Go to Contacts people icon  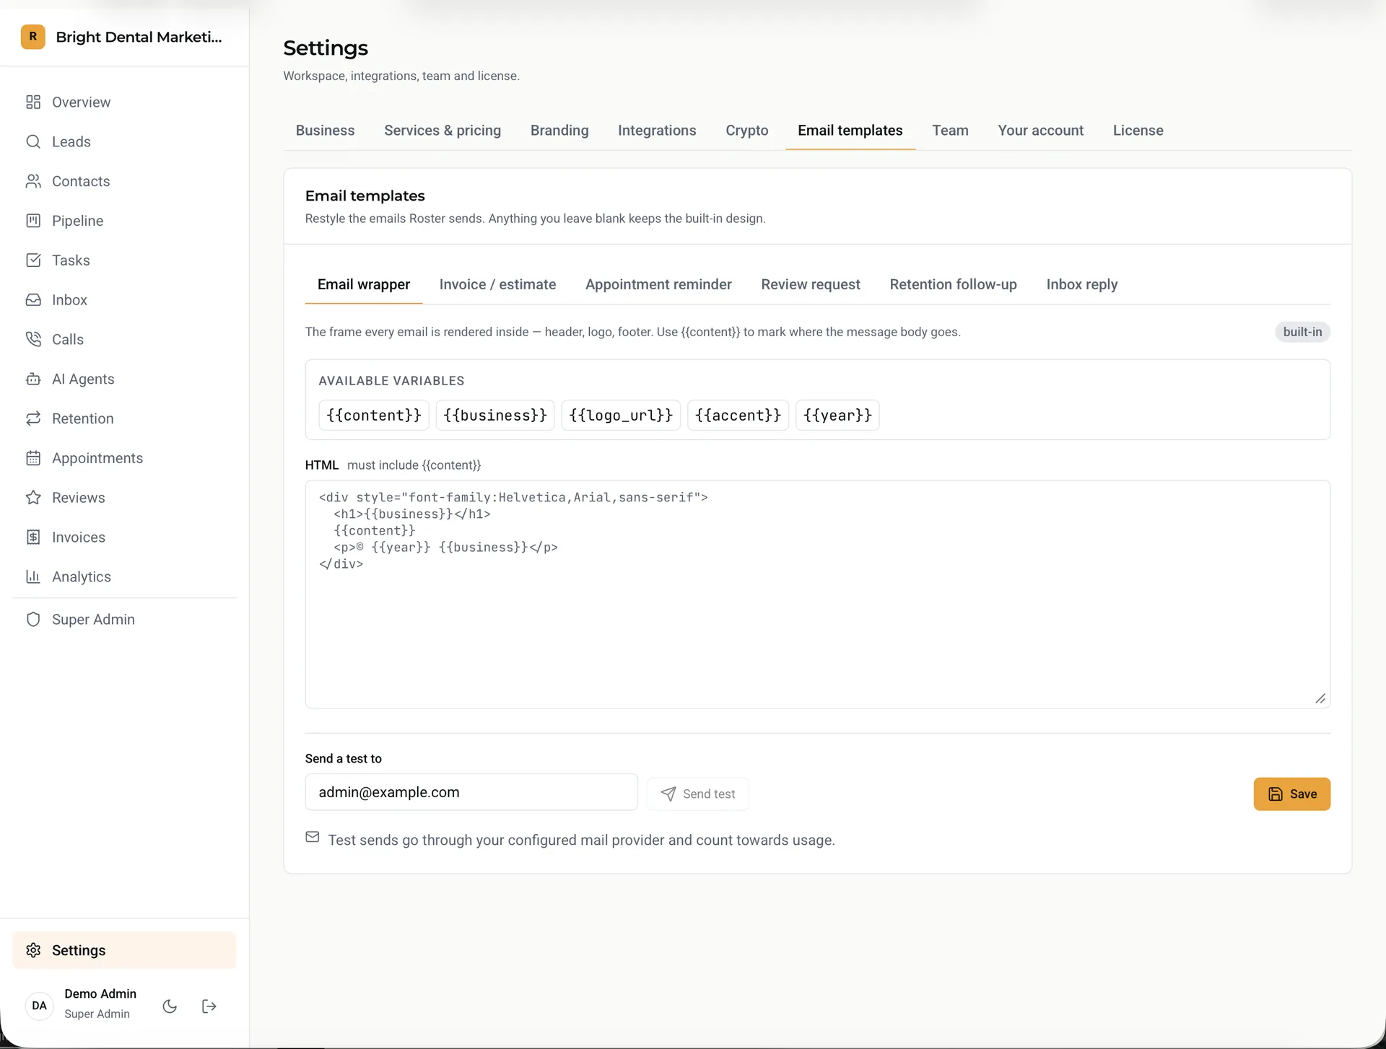33,182
